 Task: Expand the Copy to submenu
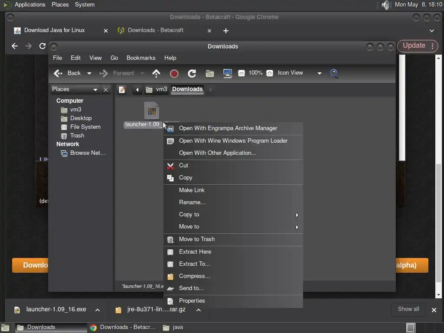pyautogui.click(x=233, y=215)
